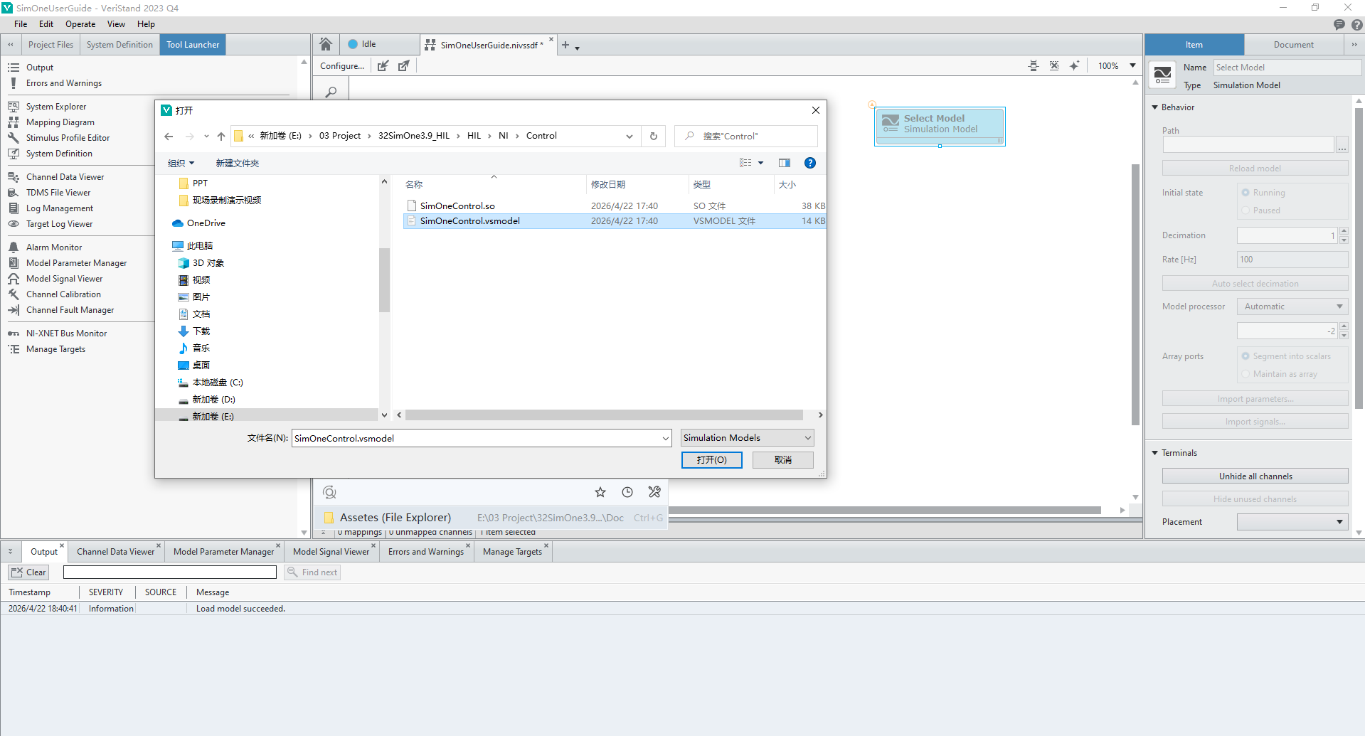Viewport: 1365px width, 736px height.
Task: Click the favorites star icon in the launcher popup
Action: click(600, 492)
